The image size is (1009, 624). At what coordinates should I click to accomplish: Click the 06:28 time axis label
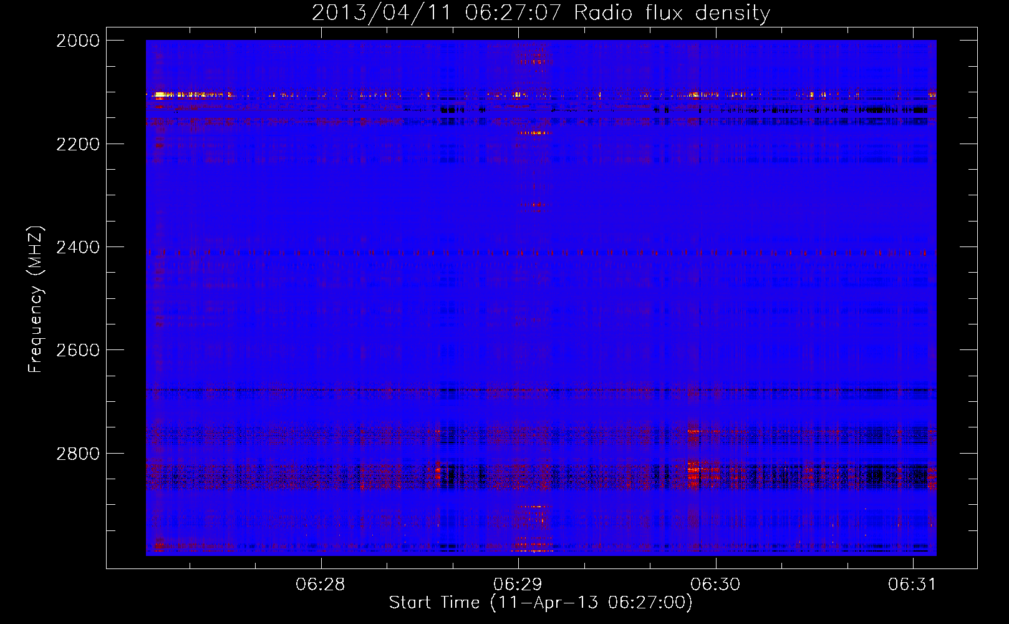(321, 585)
